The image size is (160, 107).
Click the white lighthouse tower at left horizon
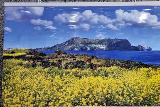pyautogui.click(x=18, y=47)
